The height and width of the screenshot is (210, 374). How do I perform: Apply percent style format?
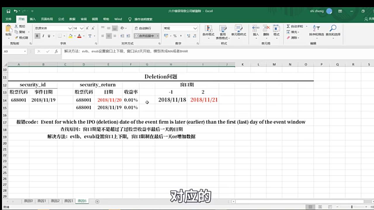(x=175, y=36)
